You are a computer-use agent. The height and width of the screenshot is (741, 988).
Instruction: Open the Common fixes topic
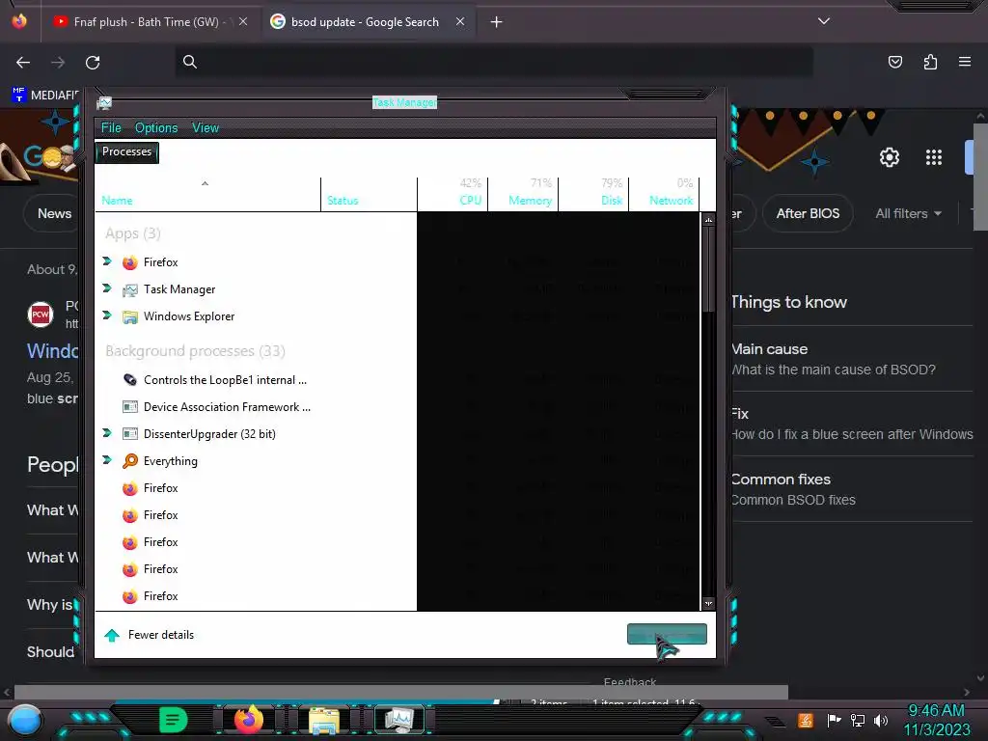[851, 489]
